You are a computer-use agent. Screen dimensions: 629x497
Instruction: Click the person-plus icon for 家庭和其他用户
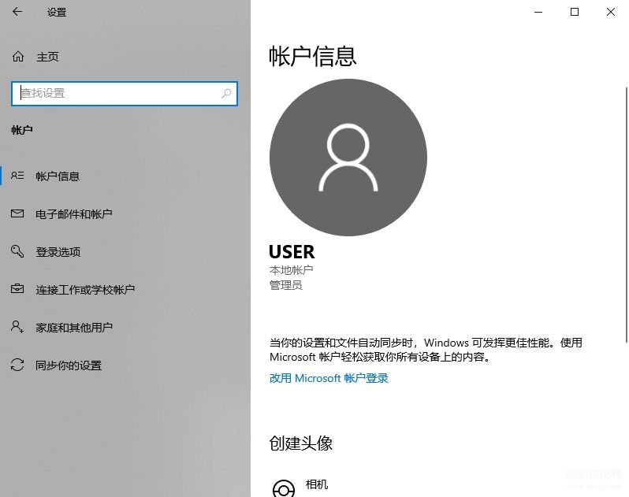pyautogui.click(x=18, y=327)
